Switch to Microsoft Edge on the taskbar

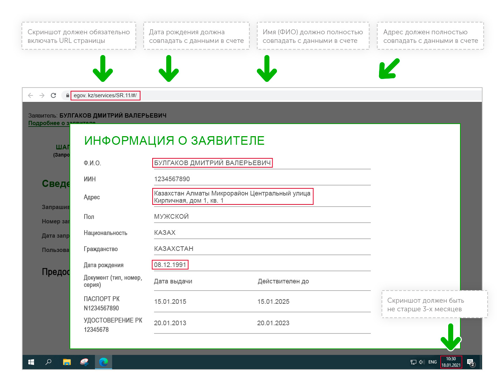[x=104, y=362]
